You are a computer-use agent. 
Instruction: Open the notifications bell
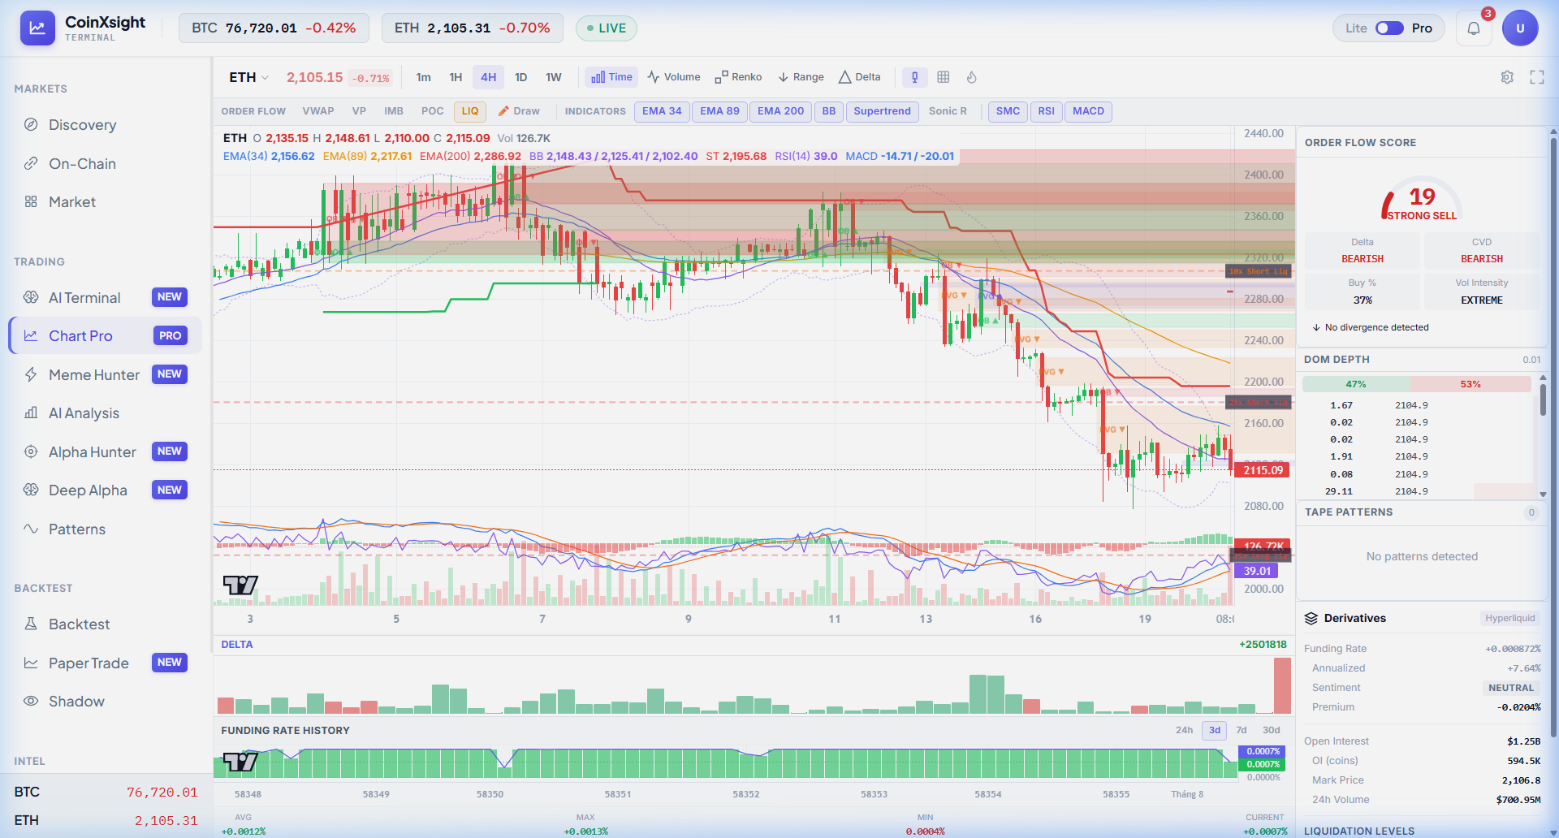coord(1474,28)
